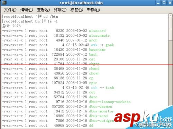Click the filename cp
The image size is (173, 129).
[x=91, y=78]
